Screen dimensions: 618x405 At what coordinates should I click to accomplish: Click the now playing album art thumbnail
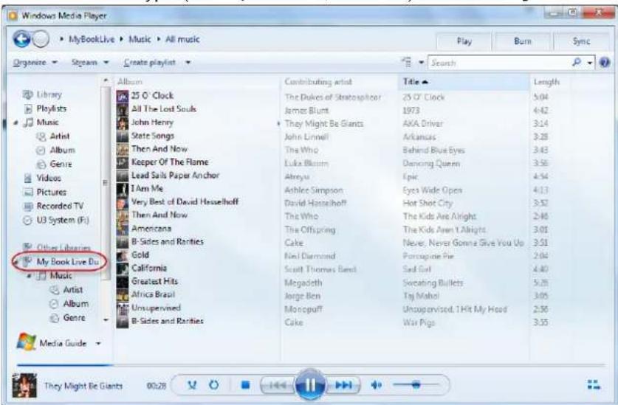(24, 385)
